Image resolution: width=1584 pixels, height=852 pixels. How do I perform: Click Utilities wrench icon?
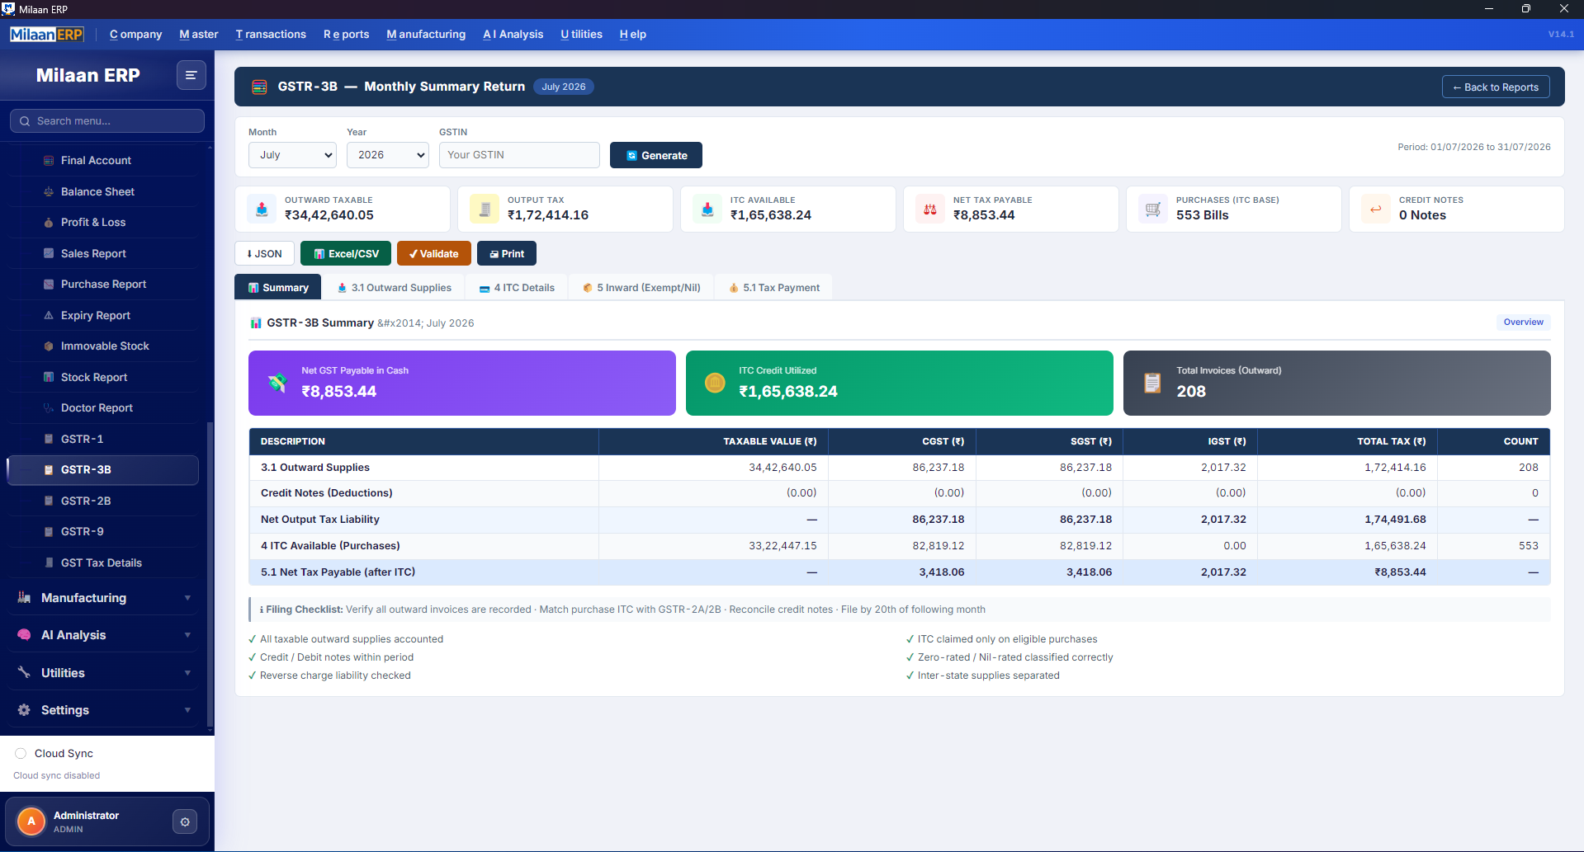tap(24, 672)
